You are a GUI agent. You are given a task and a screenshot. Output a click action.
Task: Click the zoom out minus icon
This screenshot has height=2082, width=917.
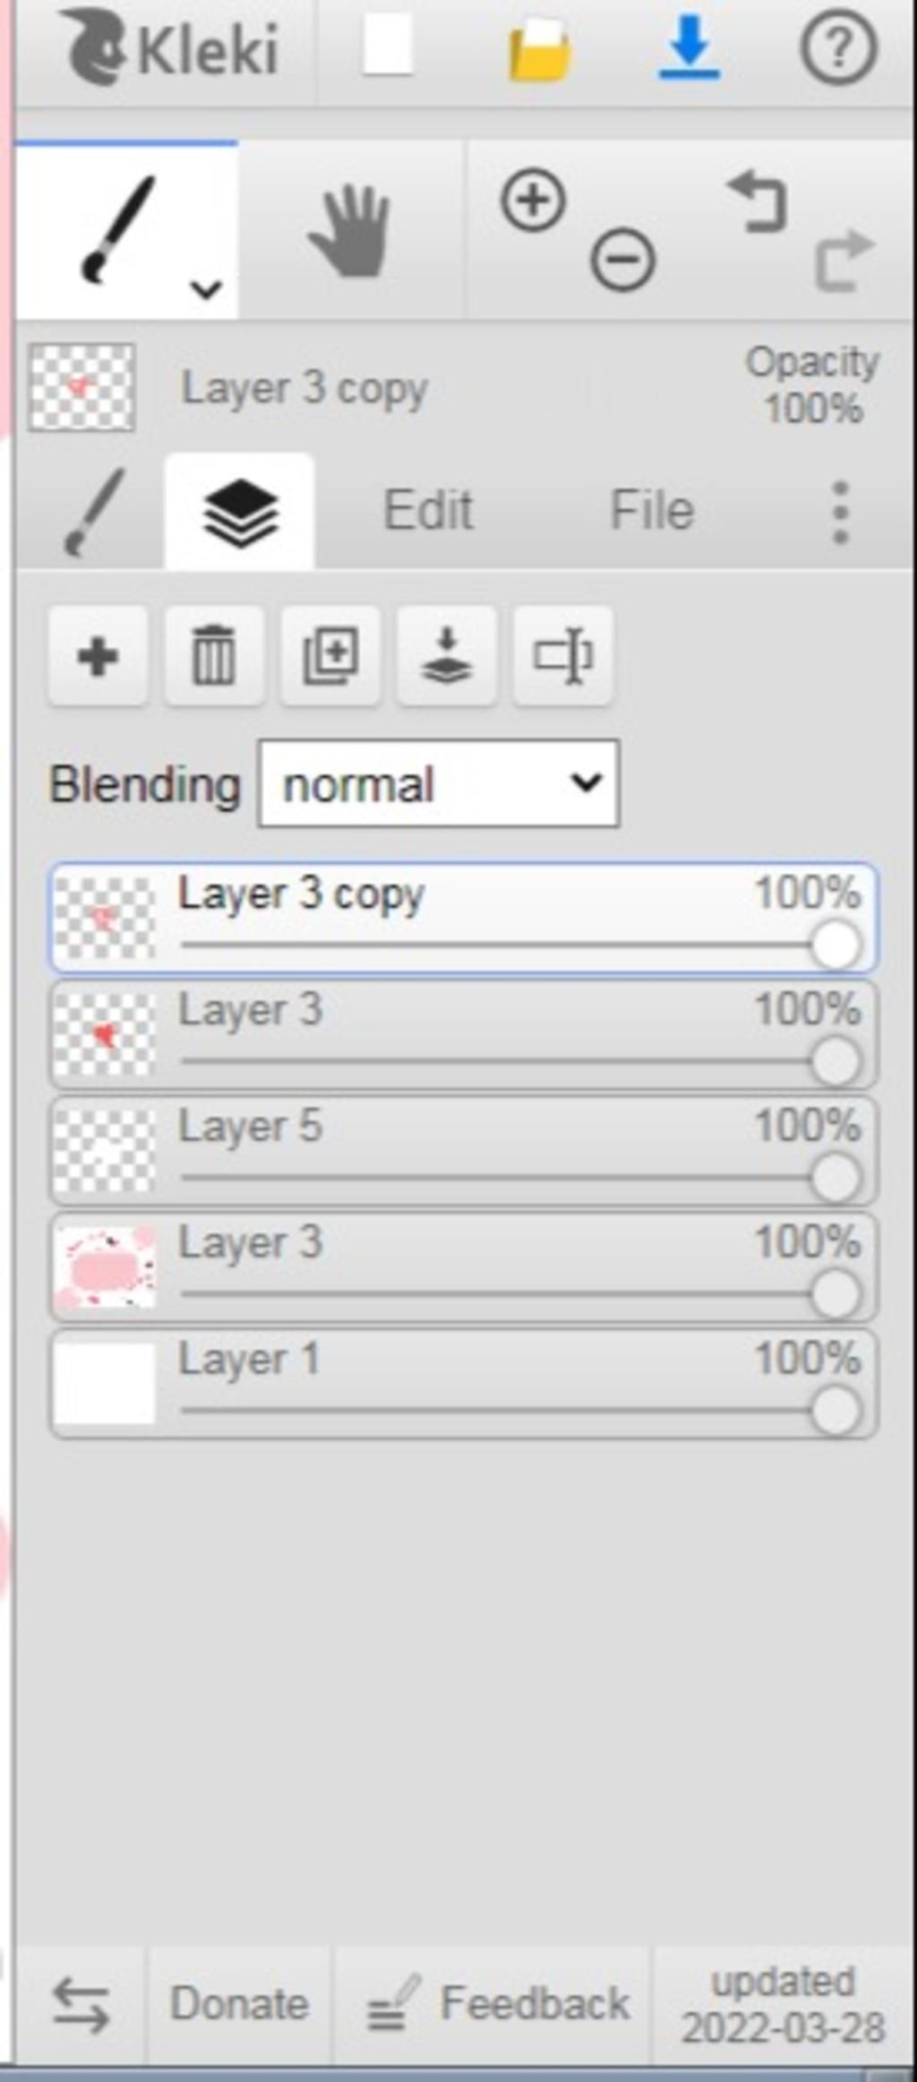pos(622,260)
